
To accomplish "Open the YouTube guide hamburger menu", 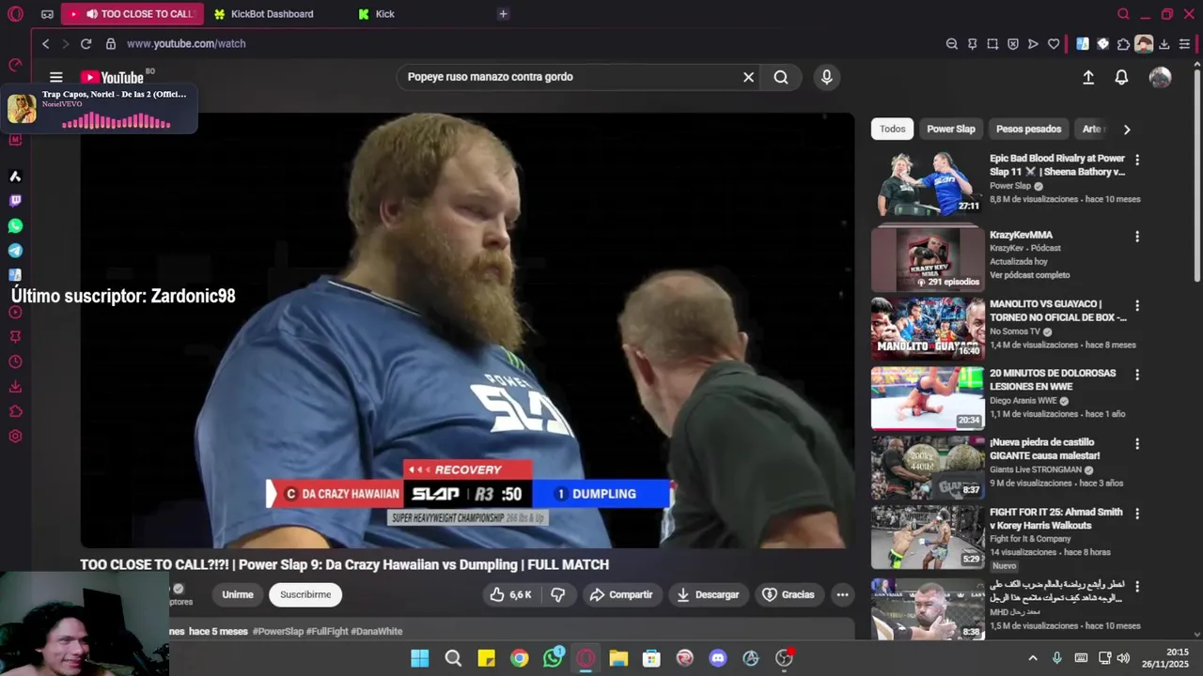I will point(56,77).
